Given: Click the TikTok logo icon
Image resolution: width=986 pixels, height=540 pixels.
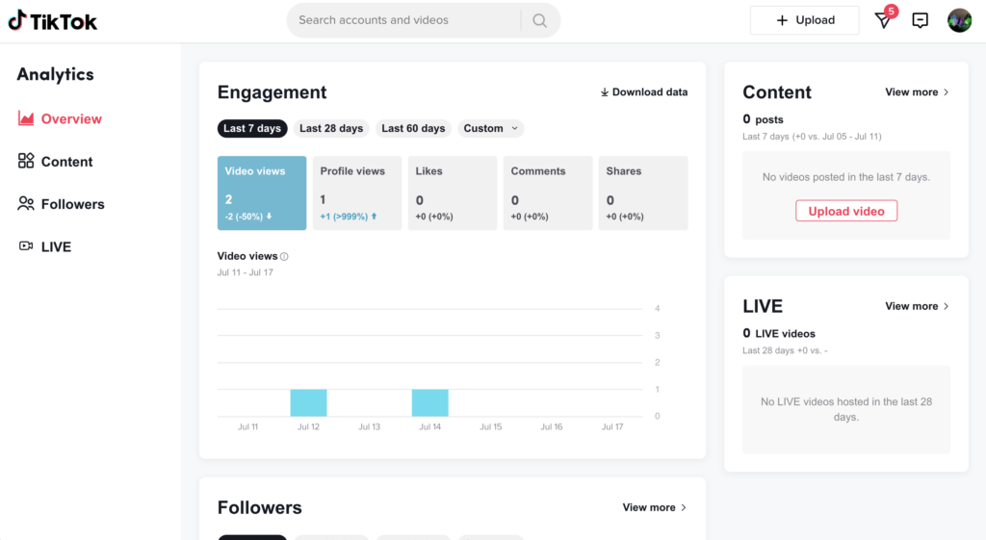Looking at the screenshot, I should coord(16,20).
